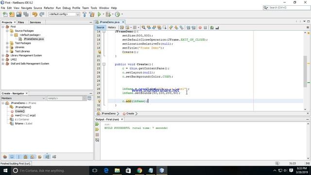
Task: Toggle Sort by Source in Navigator
Action: coord(54,157)
